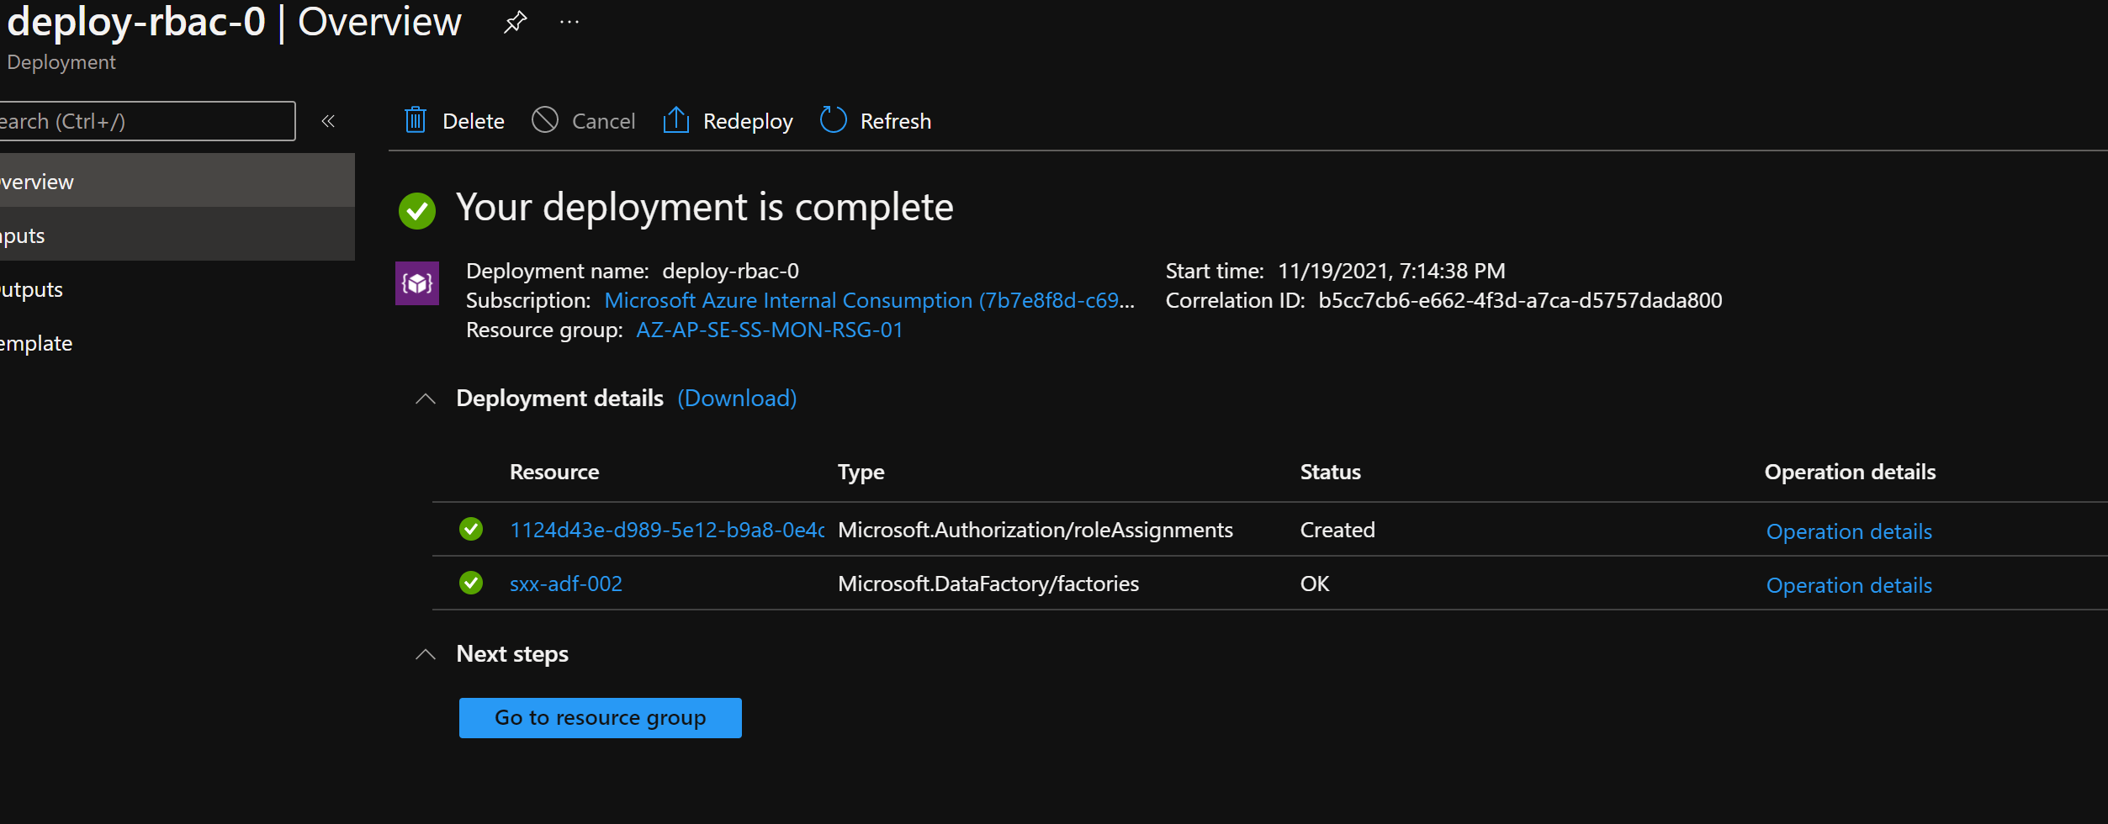Image resolution: width=2108 pixels, height=824 pixels.
Task: Click the deployment package icon near deployment name
Action: coord(416,283)
